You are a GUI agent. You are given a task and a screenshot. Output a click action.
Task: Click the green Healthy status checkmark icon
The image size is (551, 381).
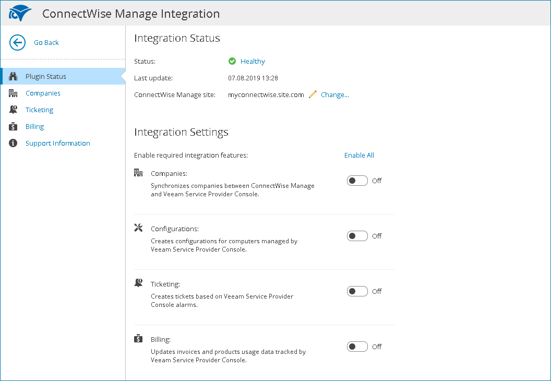tap(232, 61)
